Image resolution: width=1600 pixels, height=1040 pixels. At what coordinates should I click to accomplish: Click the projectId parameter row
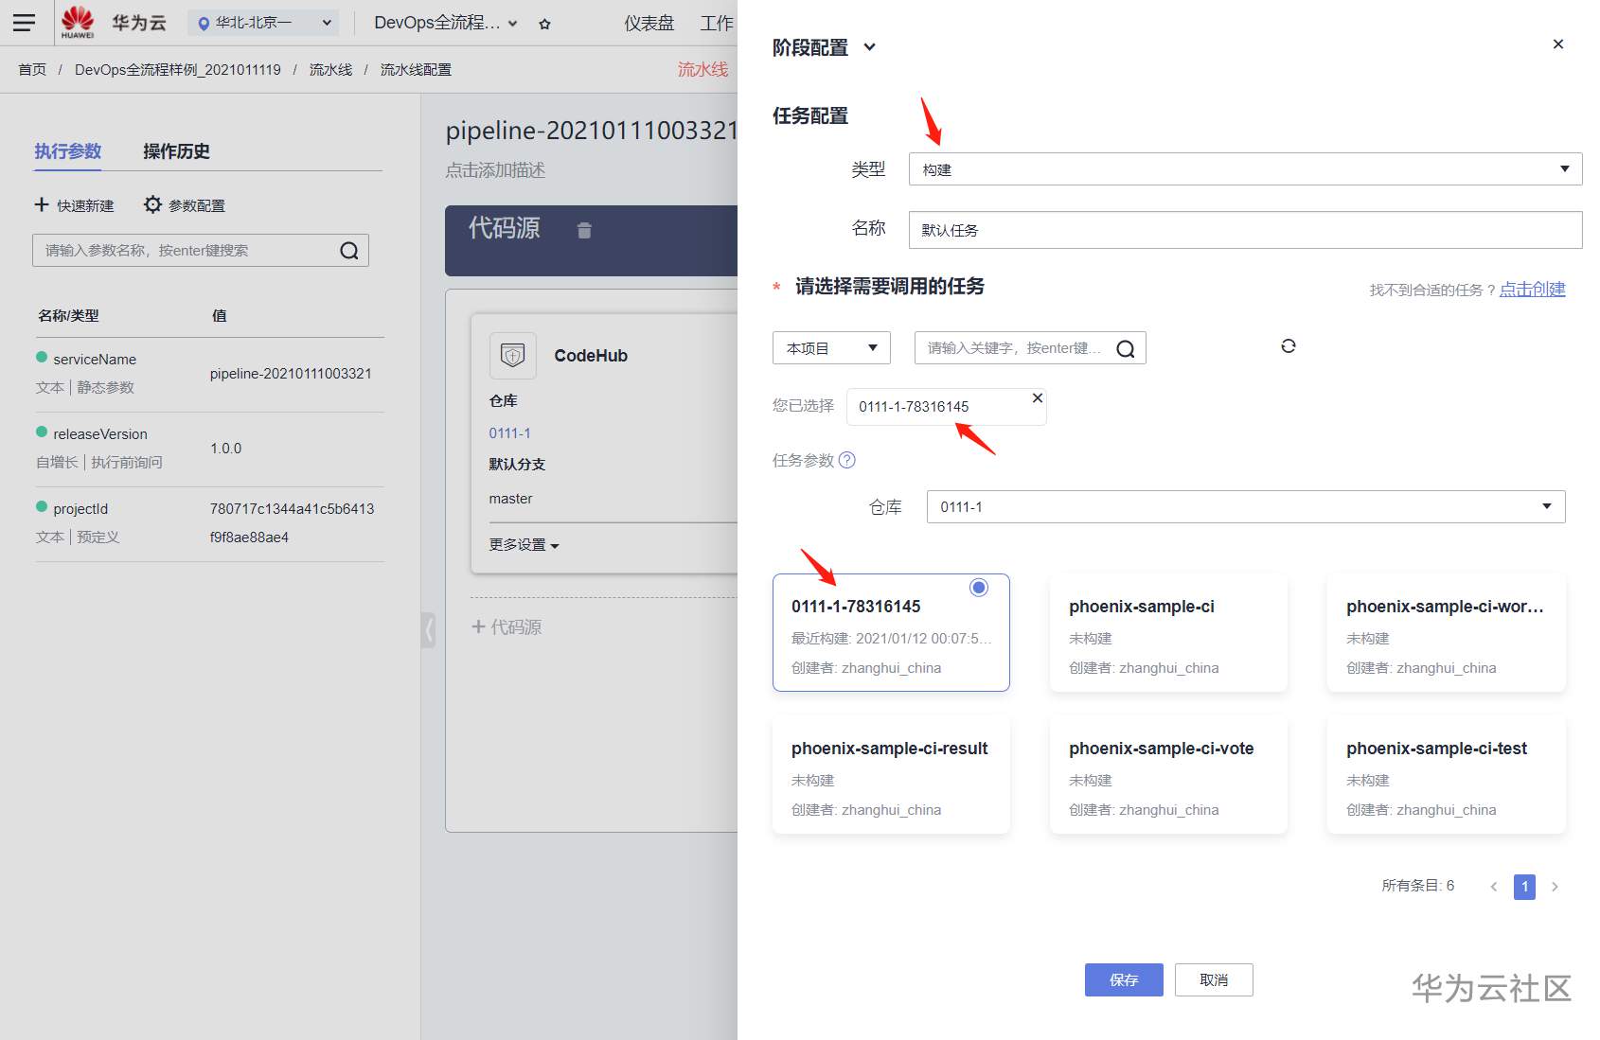click(x=209, y=523)
